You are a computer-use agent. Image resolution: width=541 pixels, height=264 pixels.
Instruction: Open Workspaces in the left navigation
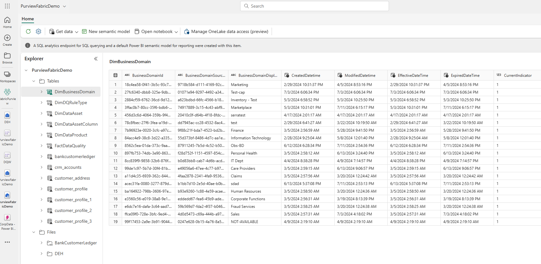pyautogui.click(x=7, y=76)
